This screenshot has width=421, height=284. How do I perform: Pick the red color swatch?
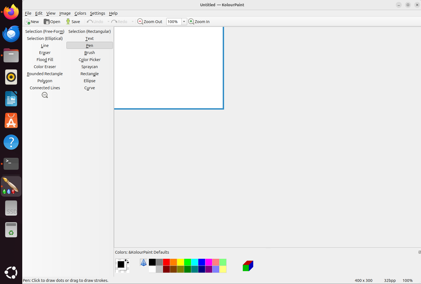[x=166, y=262]
